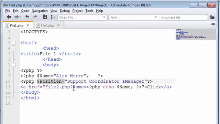The image size is (220, 124).
Task: Click the pane toggle icon right of the tabs
Action: tap(213, 25)
